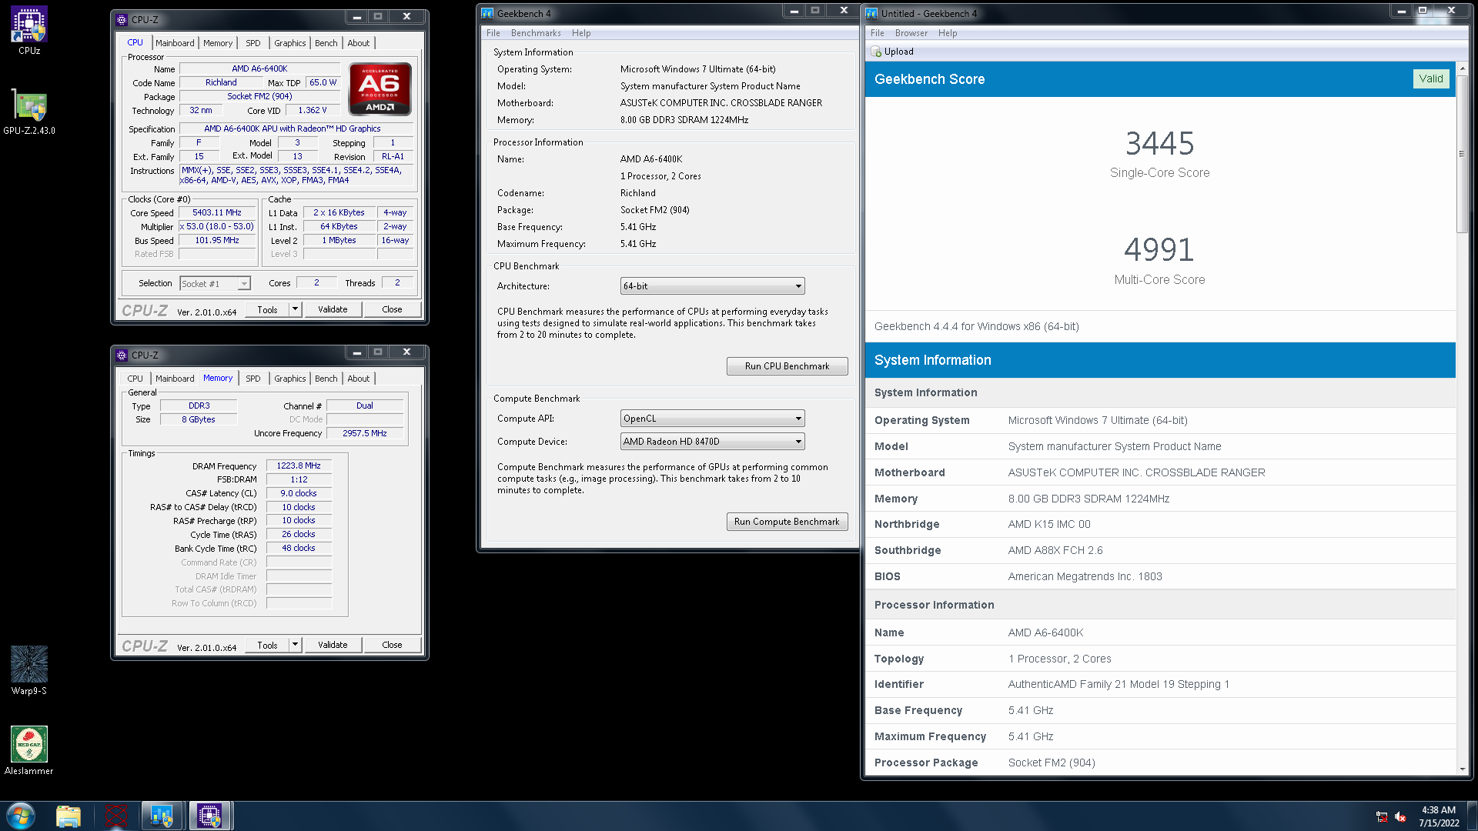Open Graphics tab in bottom CPU-Z
Image resolution: width=1478 pixels, height=831 pixels.
(290, 379)
